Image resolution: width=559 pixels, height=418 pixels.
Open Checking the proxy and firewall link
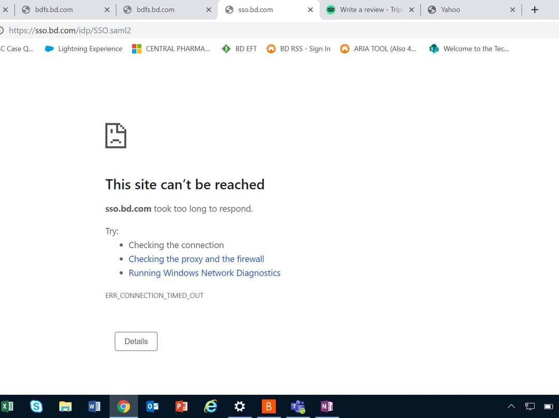pos(196,259)
